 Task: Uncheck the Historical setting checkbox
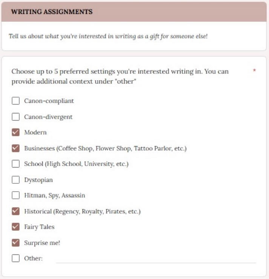point(15,211)
